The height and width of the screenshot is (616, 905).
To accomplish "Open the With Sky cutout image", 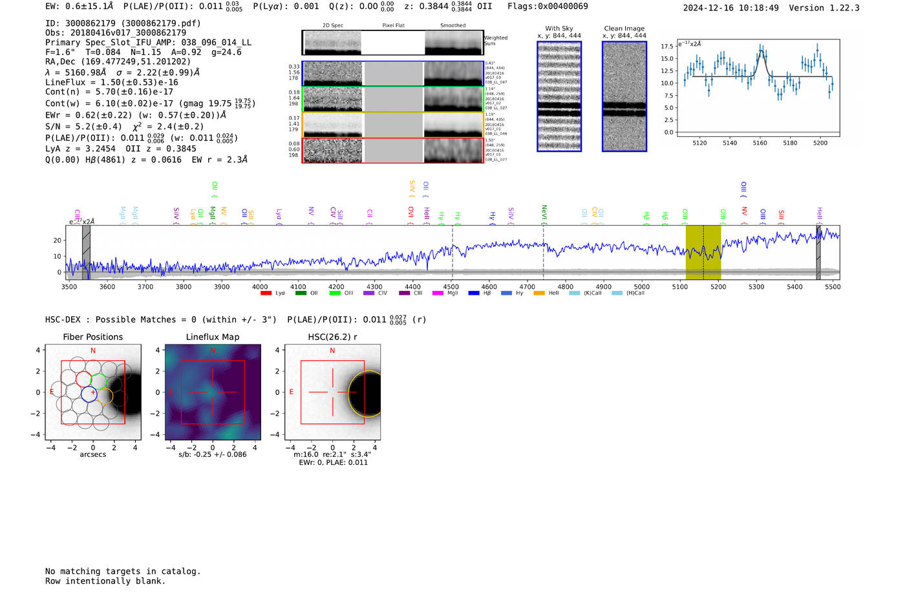I will point(559,96).
